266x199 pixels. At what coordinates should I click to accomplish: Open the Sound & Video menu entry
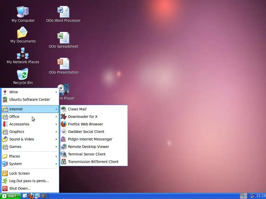pyautogui.click(x=30, y=139)
